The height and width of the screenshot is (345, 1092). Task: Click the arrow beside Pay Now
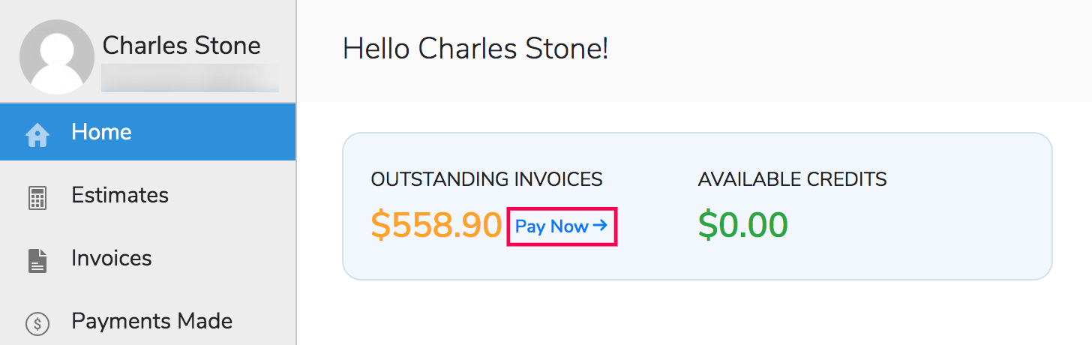tap(599, 226)
